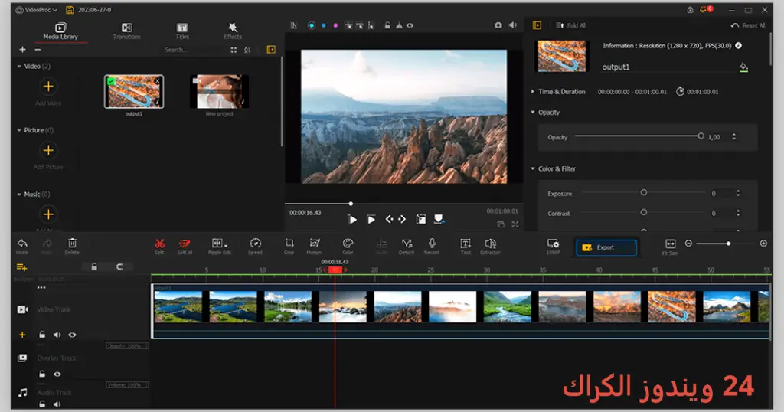
Task: Toggle the Overlay Track eye visibility
Action: (x=57, y=374)
